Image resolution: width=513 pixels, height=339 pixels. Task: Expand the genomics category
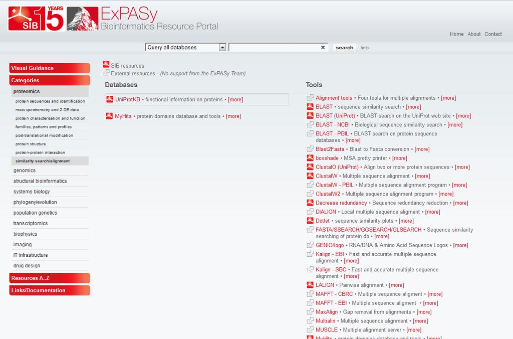(x=50, y=171)
